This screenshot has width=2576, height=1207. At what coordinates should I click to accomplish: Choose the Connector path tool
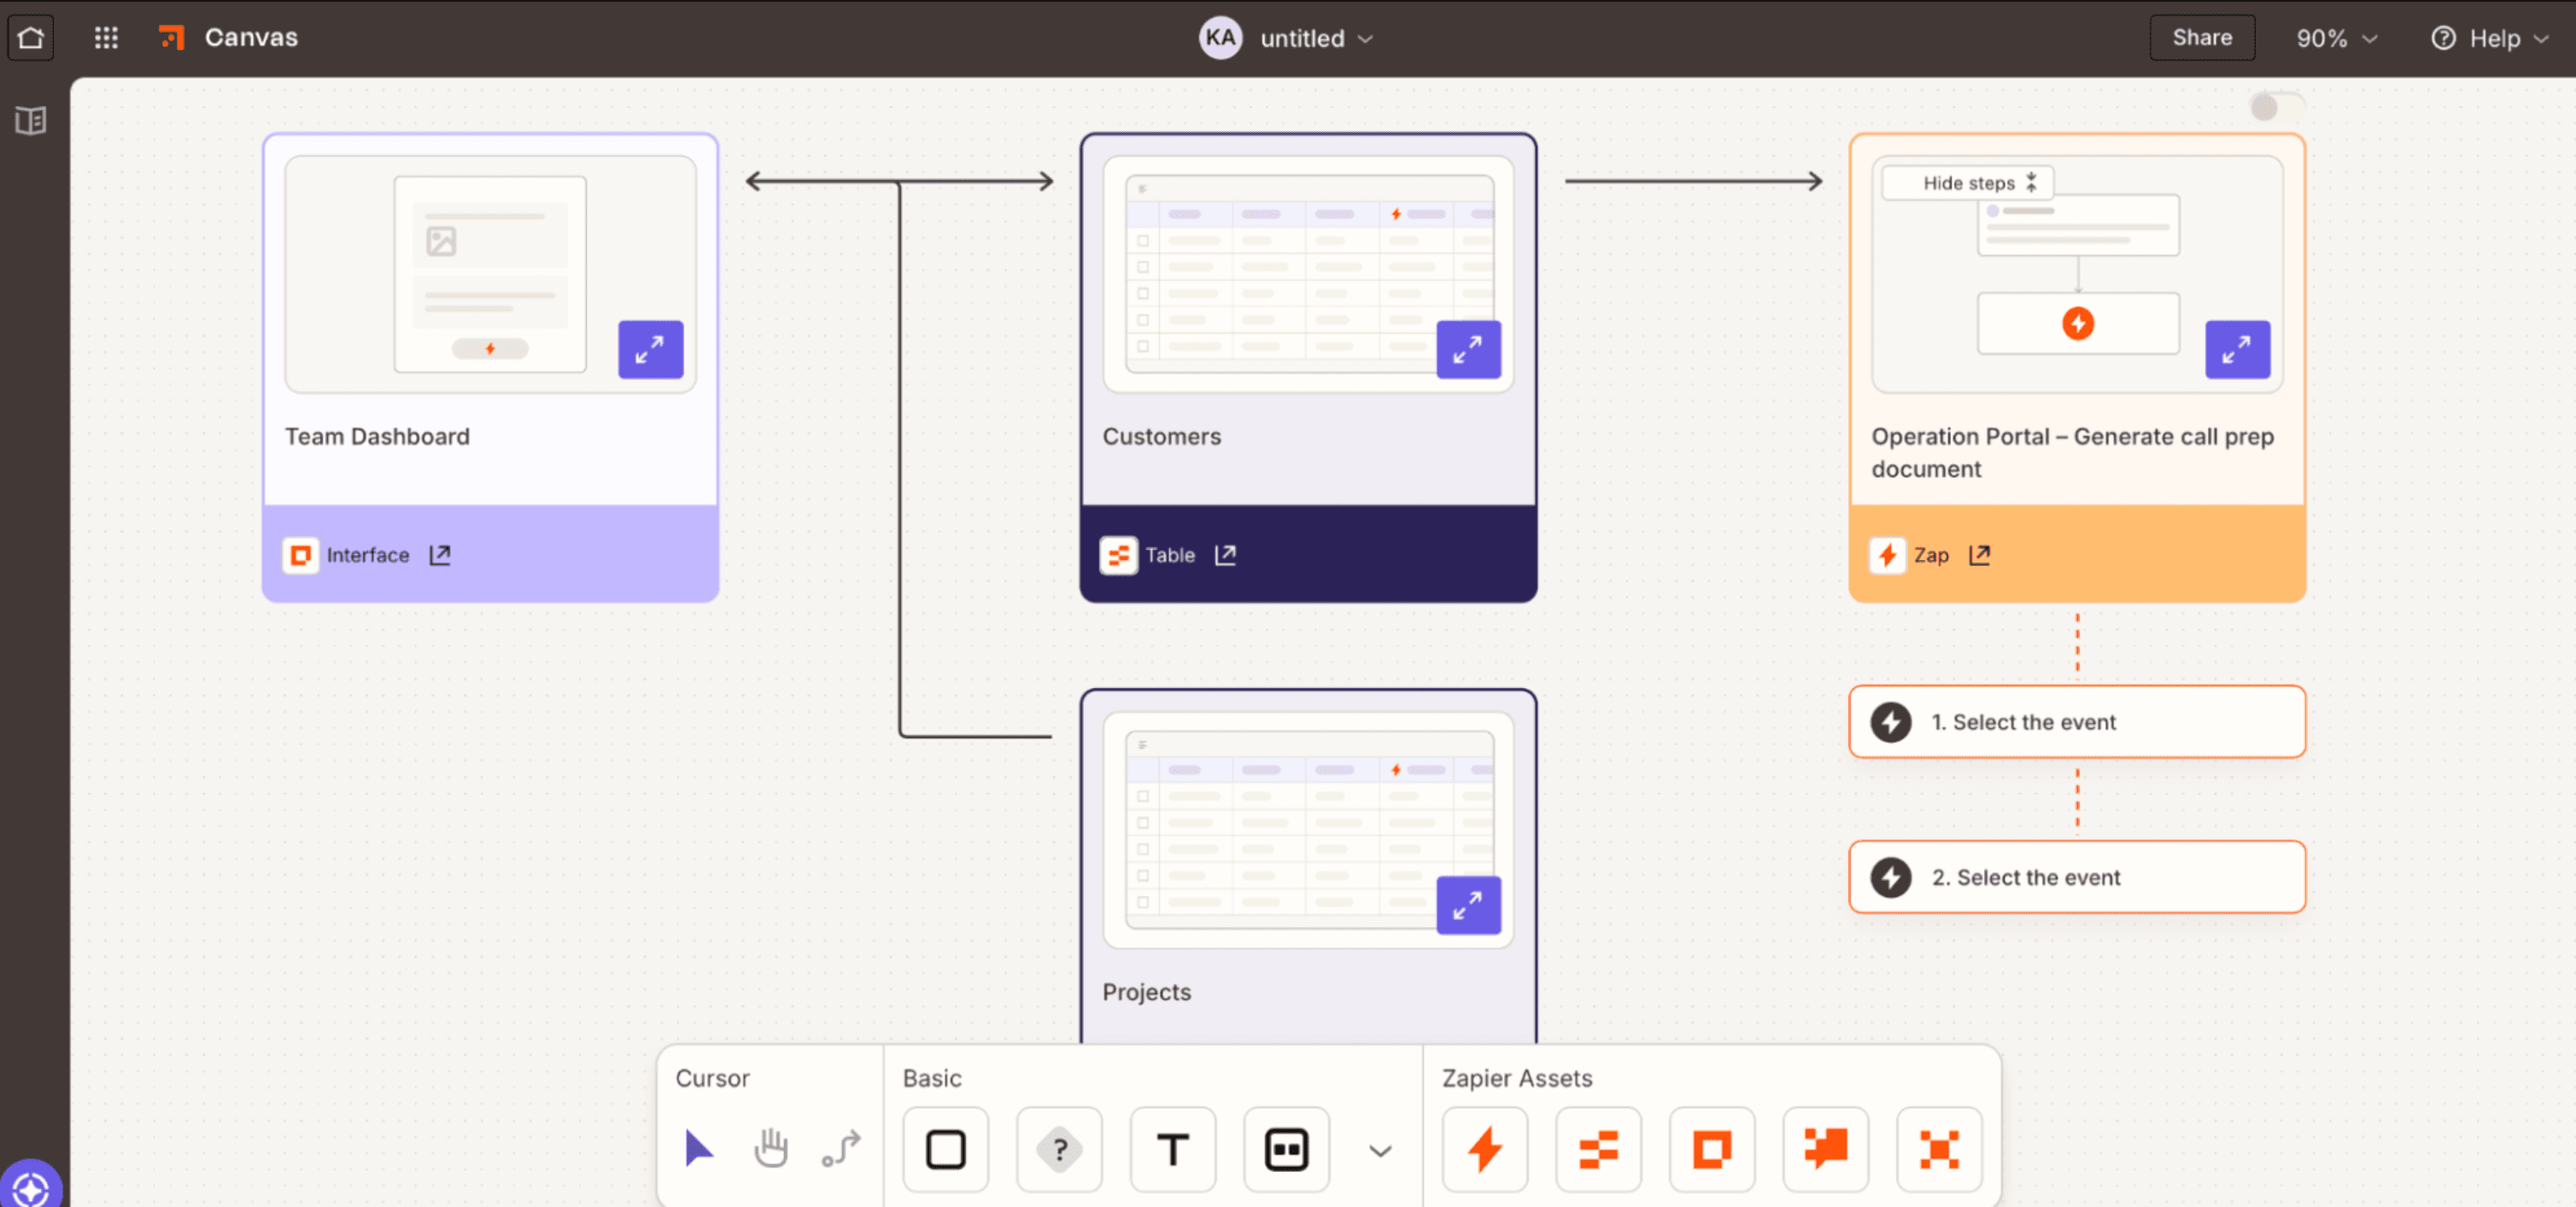[x=841, y=1149]
